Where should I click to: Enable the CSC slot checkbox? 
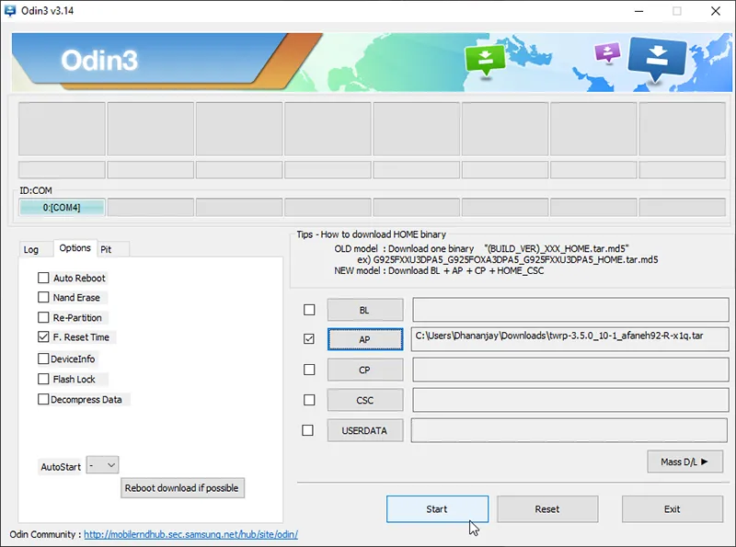[x=309, y=400]
